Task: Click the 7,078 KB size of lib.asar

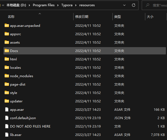Action: coord(158,135)
